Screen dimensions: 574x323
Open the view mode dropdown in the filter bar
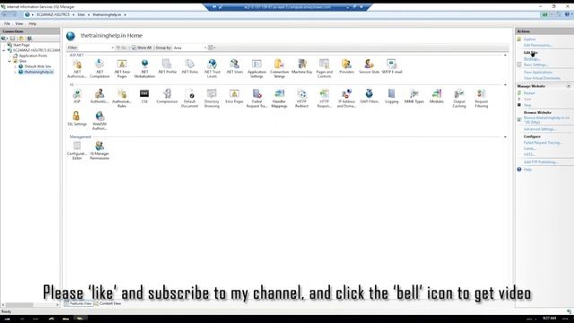tap(212, 48)
